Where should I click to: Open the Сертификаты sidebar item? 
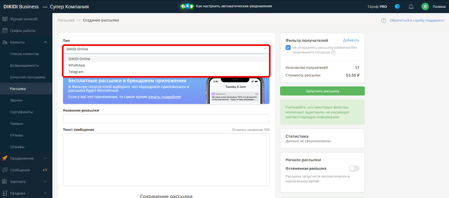21,112
